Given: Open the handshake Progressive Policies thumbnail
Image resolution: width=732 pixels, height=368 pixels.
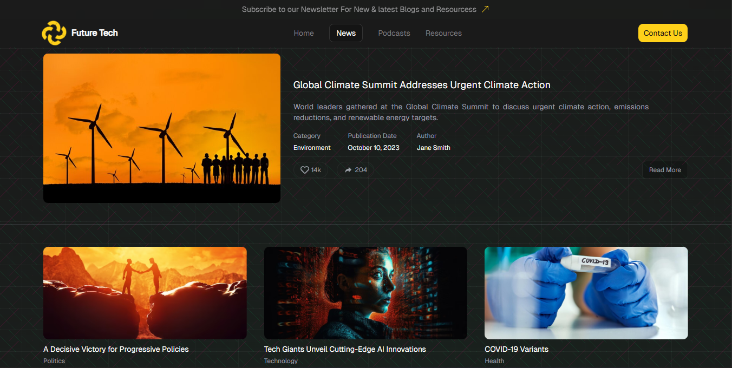Looking at the screenshot, I should tap(145, 293).
